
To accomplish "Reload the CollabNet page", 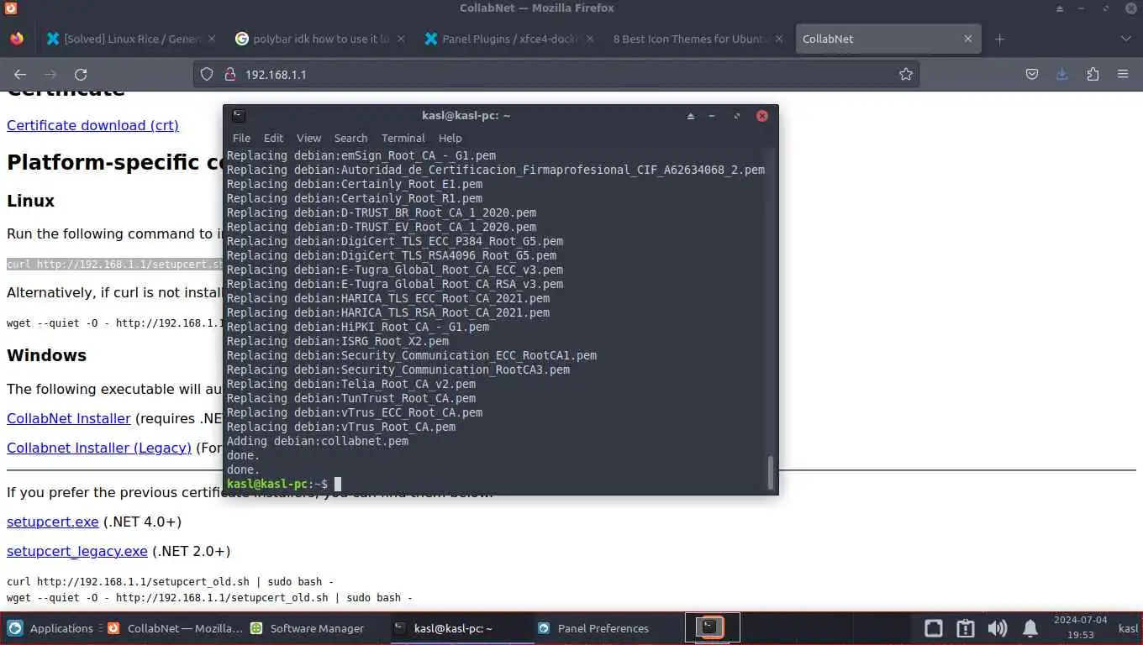I will coord(81,74).
